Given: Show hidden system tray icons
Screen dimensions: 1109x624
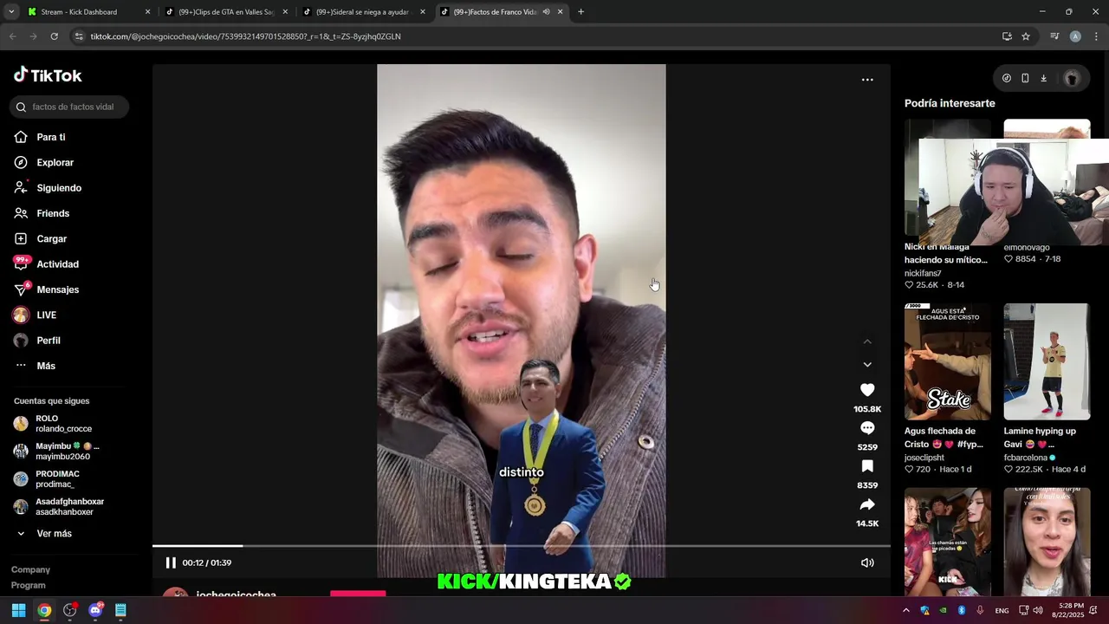Looking at the screenshot, I should click(x=906, y=610).
